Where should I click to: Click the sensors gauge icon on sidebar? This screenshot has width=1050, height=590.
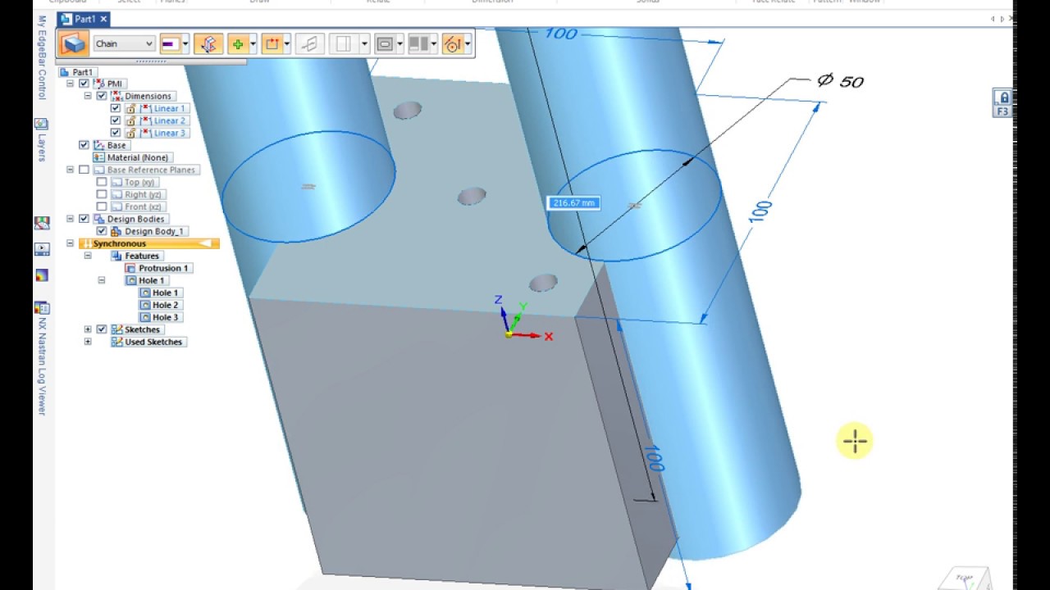(42, 222)
